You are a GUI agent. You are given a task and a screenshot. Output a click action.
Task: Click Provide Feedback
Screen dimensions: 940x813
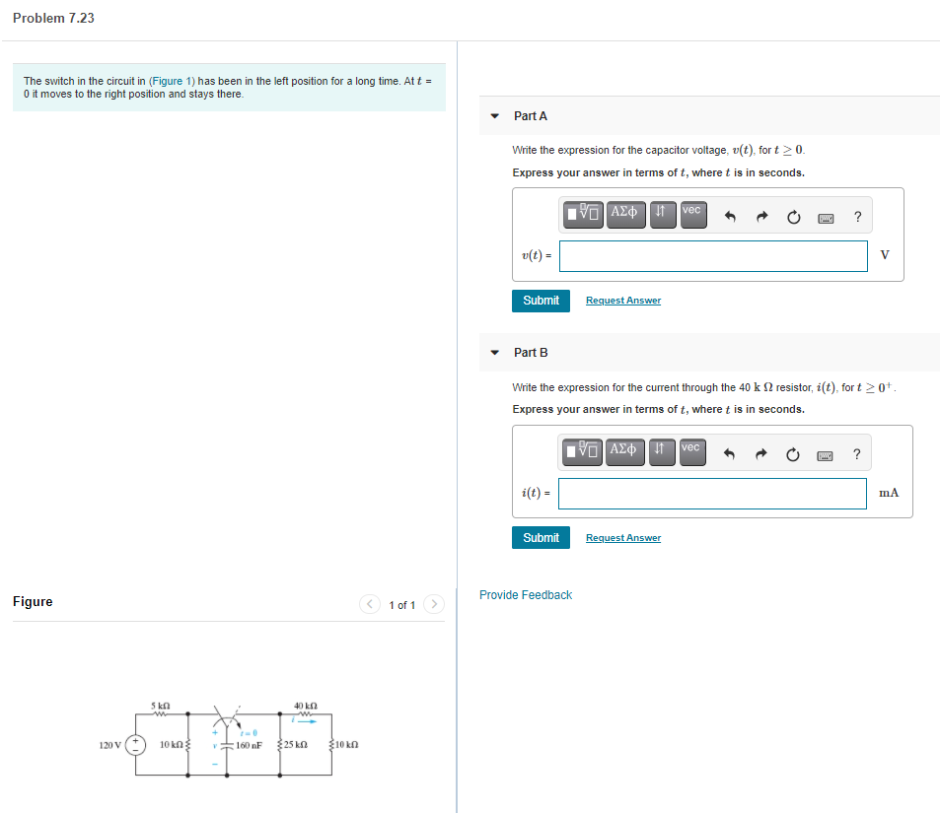pos(525,594)
